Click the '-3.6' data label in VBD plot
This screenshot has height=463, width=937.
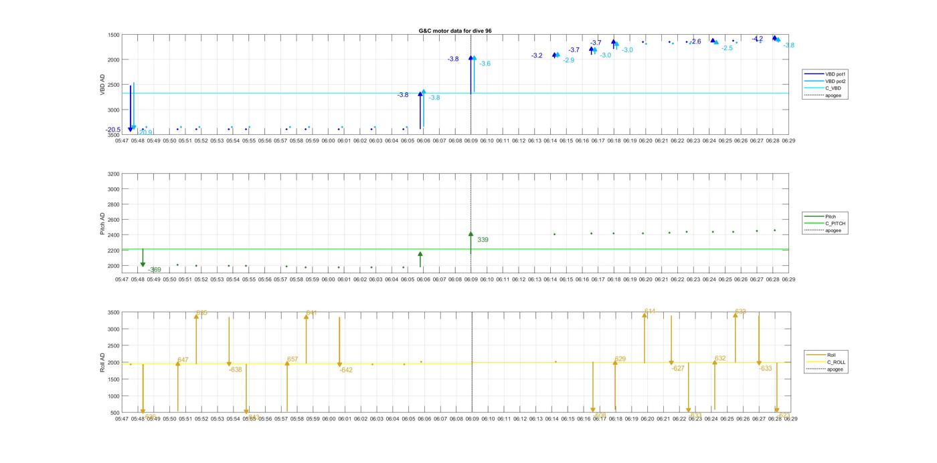tap(485, 63)
